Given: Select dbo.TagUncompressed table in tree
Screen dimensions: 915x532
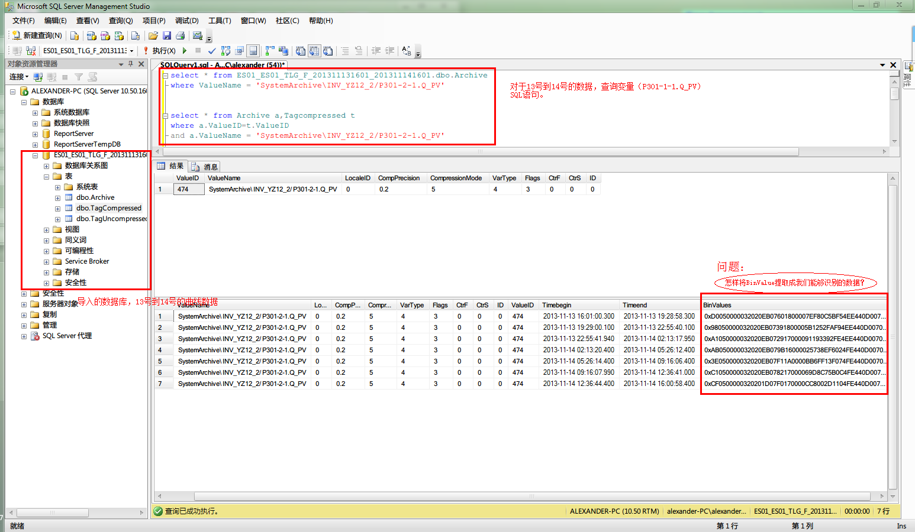Looking at the screenshot, I should pyautogui.click(x=111, y=219).
